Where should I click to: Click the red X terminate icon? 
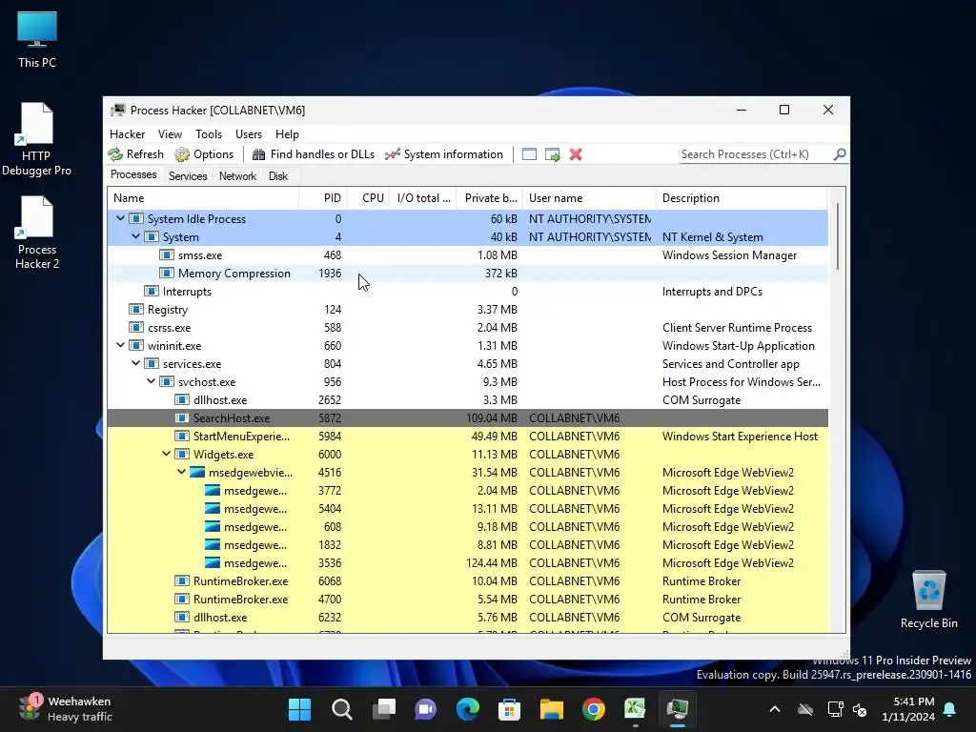tap(576, 154)
